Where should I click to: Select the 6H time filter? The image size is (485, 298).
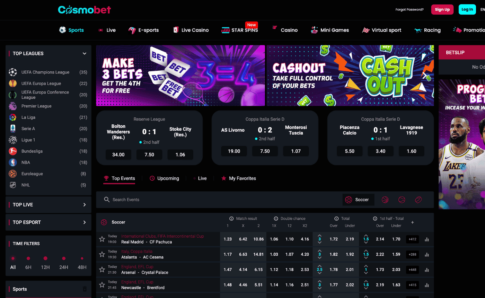click(28, 263)
